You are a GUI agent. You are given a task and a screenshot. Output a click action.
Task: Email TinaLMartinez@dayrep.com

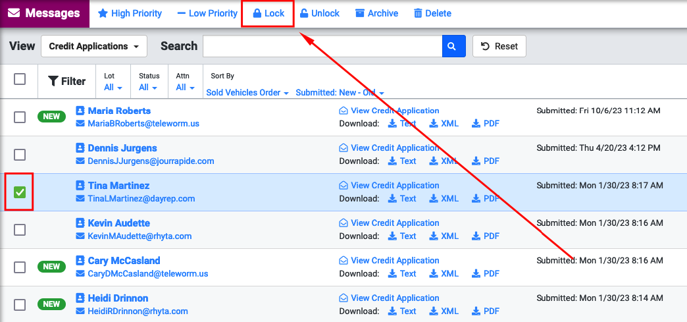(x=141, y=199)
